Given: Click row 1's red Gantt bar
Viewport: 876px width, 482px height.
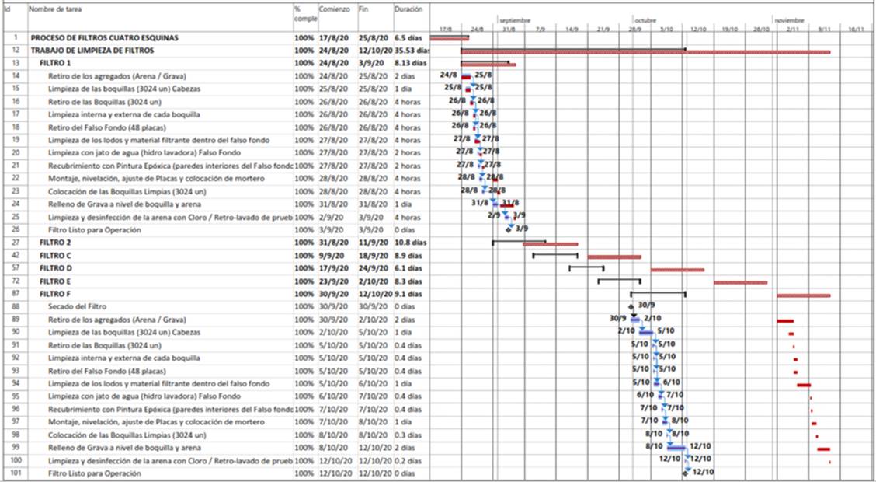Looking at the screenshot, I should click(x=449, y=37).
